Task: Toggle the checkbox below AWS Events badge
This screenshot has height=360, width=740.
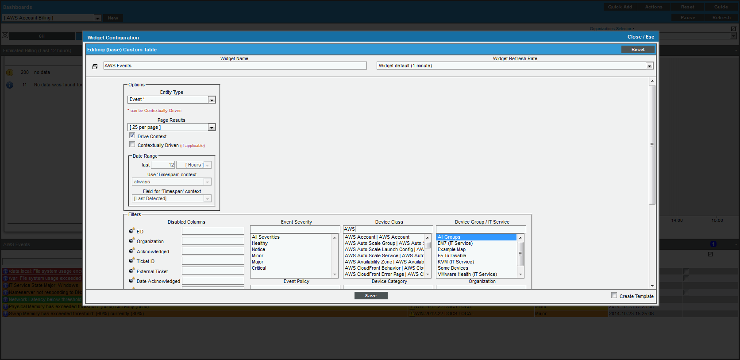Action: (710, 254)
